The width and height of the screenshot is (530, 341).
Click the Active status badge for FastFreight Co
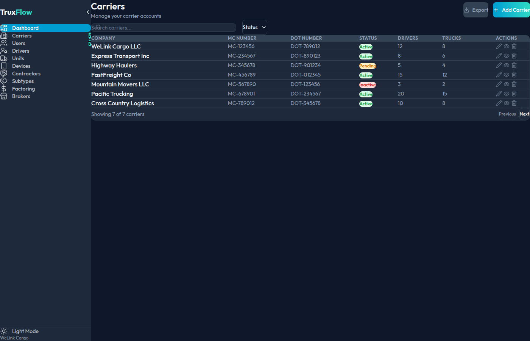pos(366,75)
